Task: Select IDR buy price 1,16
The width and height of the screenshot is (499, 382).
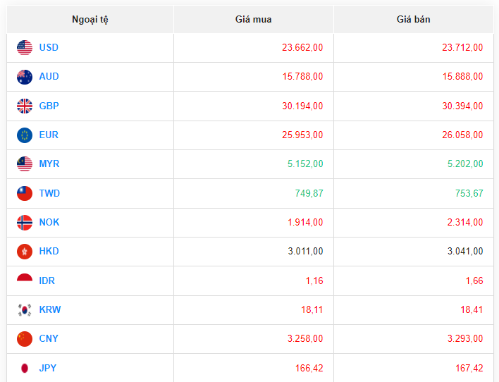Action: pyautogui.click(x=314, y=281)
